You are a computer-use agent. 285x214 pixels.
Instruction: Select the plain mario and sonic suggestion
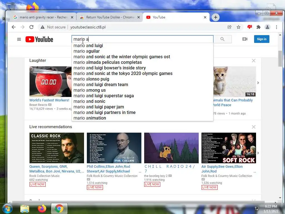pos(142,101)
